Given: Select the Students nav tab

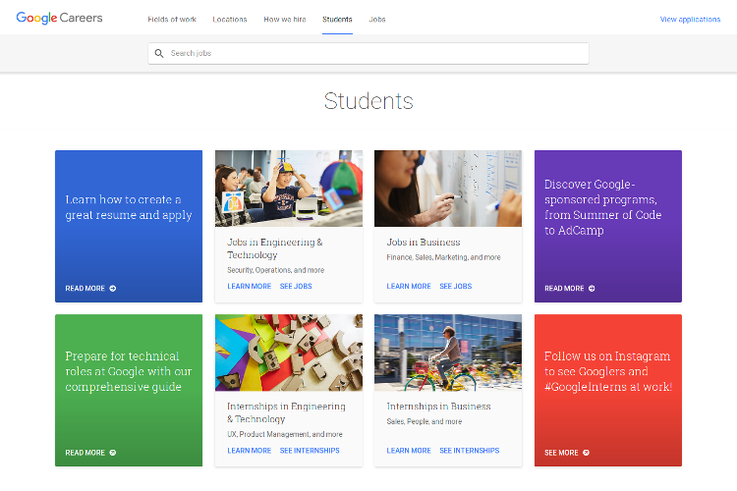Looking at the screenshot, I should click(x=337, y=20).
